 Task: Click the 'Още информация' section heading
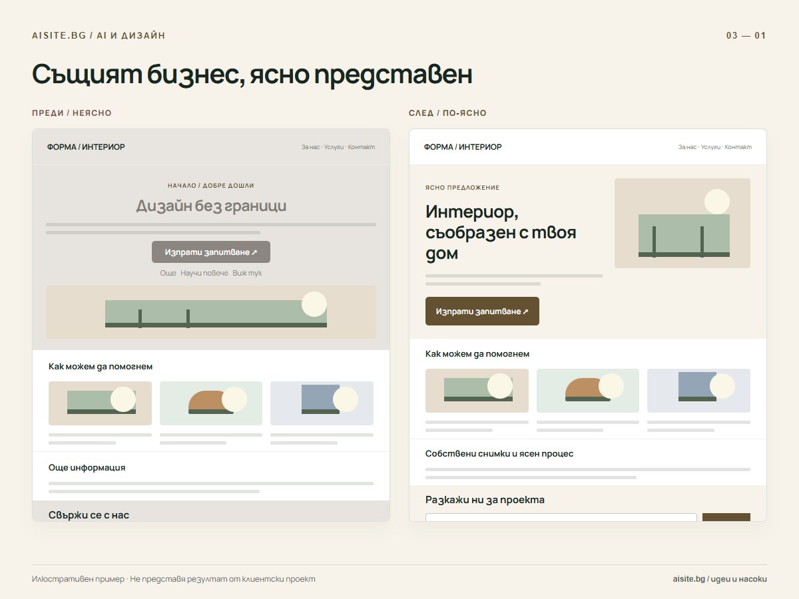[87, 468]
